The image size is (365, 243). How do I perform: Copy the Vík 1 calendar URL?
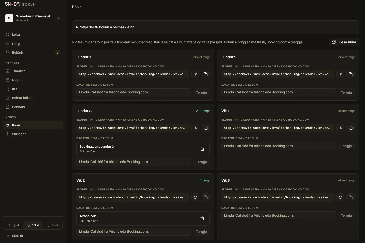pos(351,128)
